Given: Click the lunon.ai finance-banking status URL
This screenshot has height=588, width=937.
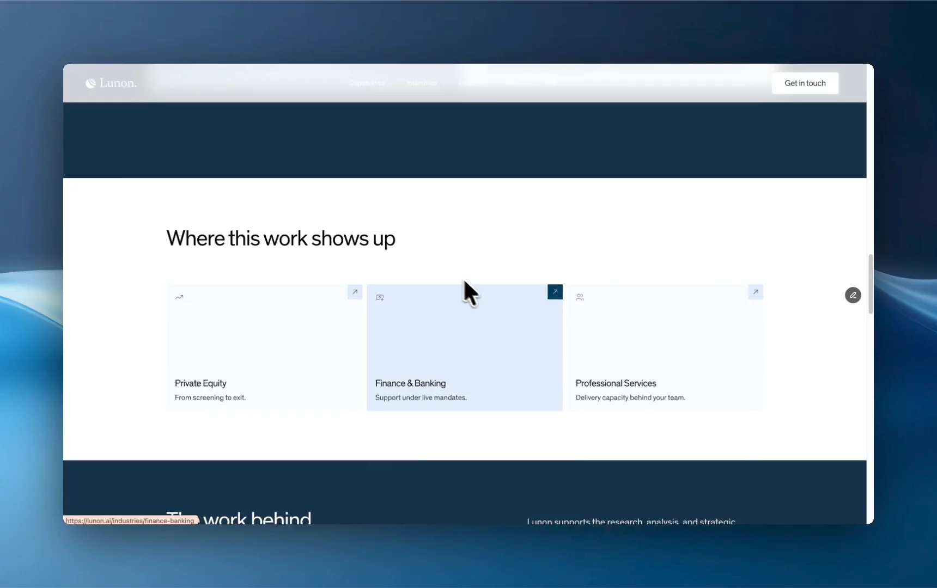Looking at the screenshot, I should 130,520.
